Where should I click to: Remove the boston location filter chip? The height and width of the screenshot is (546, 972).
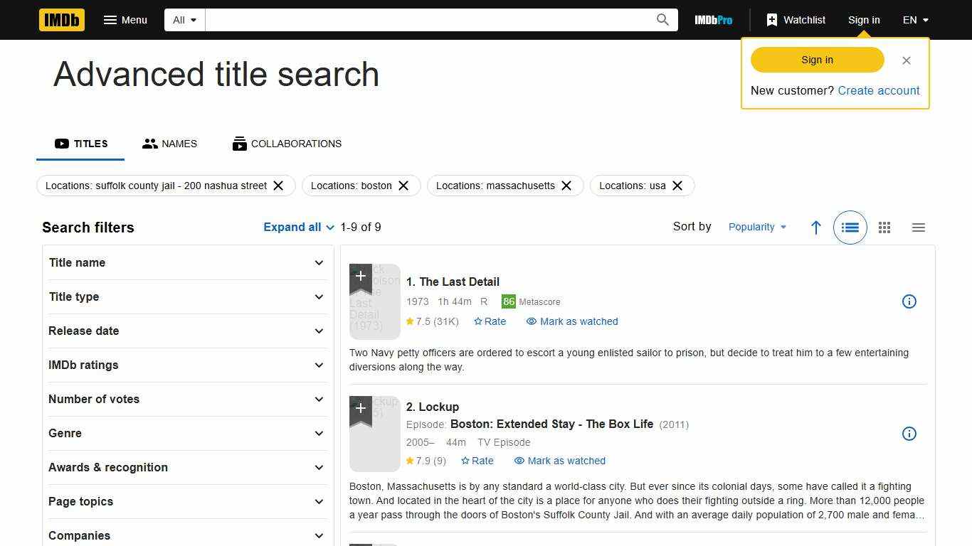(403, 186)
